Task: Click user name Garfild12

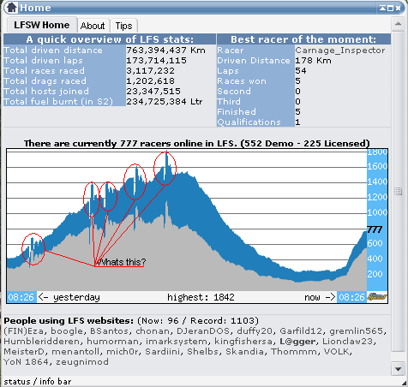Action: coord(301,331)
